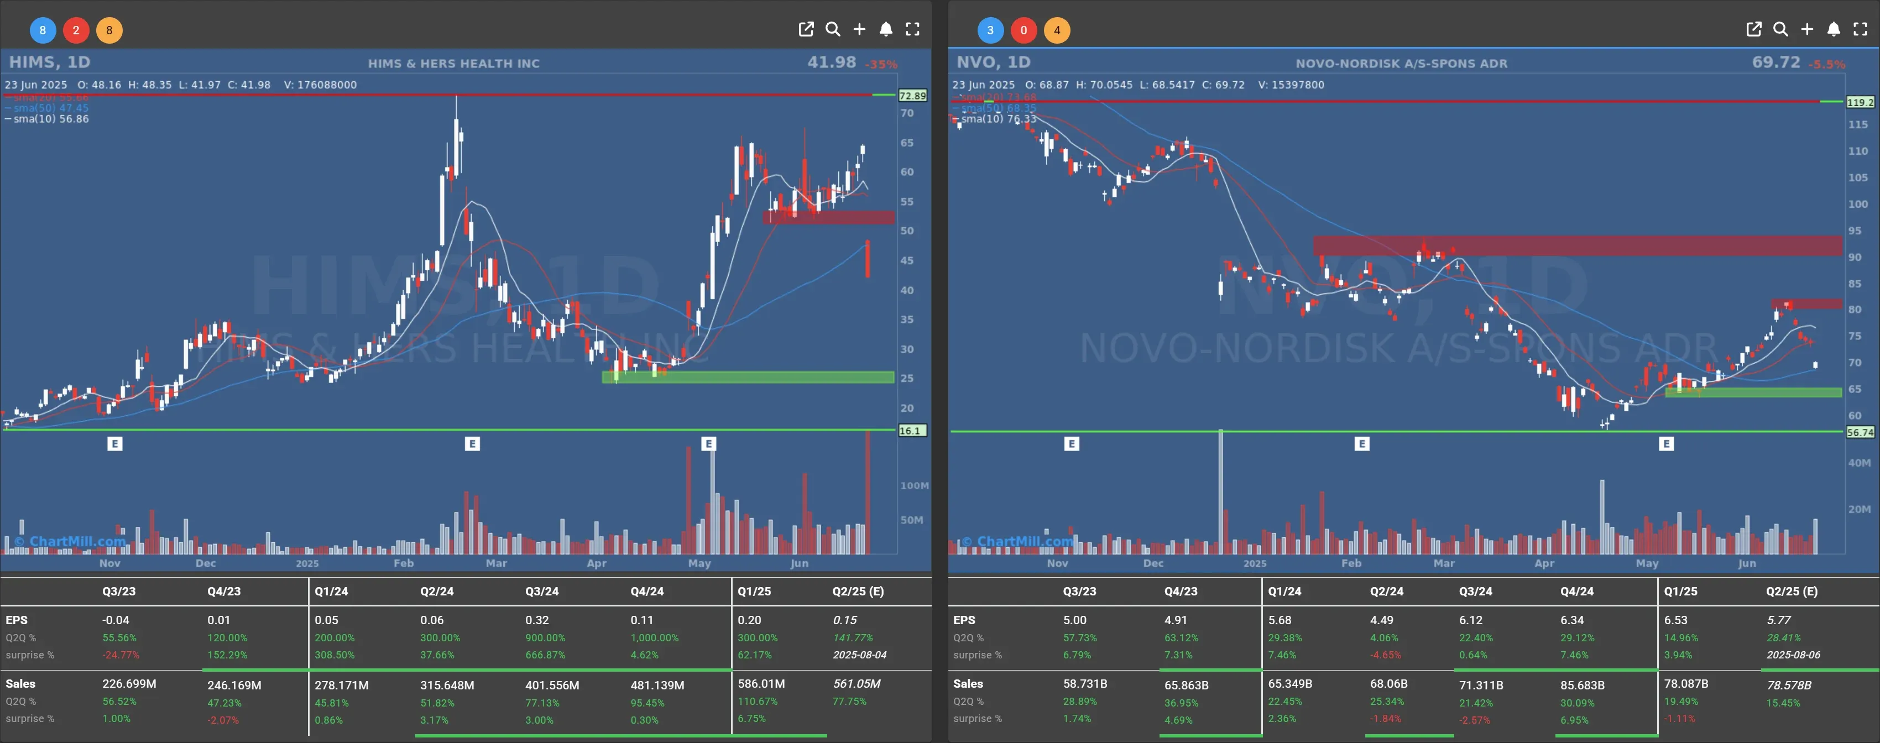Click HIMS red resistance zone near 52
The width and height of the screenshot is (1880, 743).
click(x=828, y=217)
